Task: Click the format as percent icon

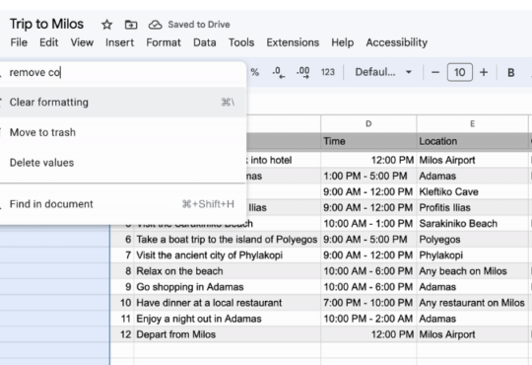Action: click(x=255, y=72)
